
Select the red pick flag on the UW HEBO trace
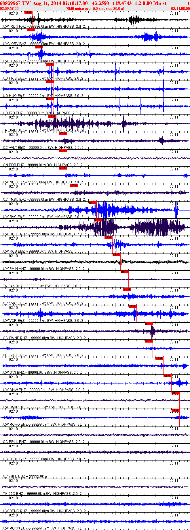tap(98, 220)
